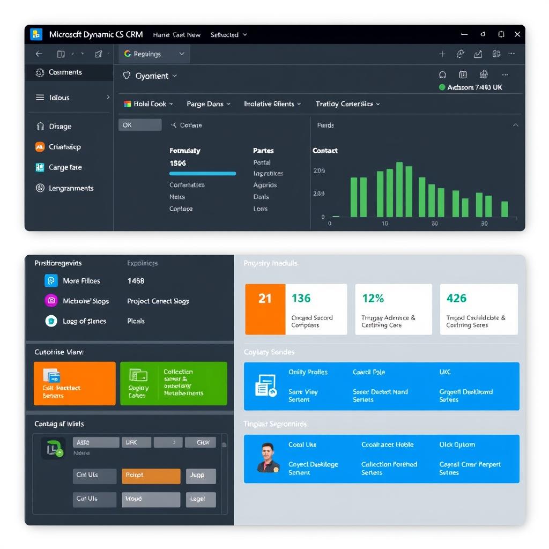Click the Mictrove Slogs purple icon
The image size is (549, 549).
[51, 301]
